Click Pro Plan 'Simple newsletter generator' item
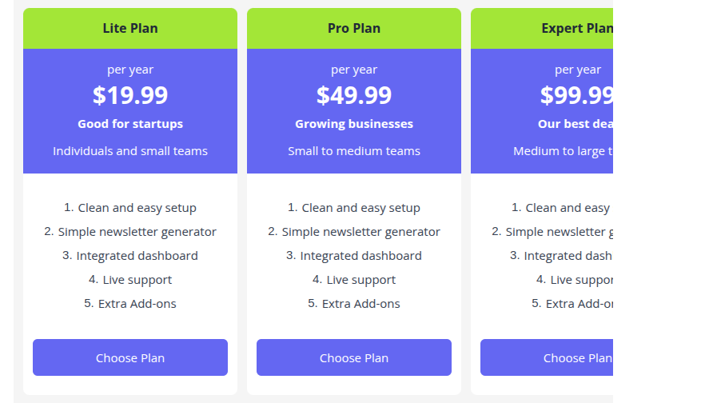Viewport: 713px width, 403px height. (360, 232)
